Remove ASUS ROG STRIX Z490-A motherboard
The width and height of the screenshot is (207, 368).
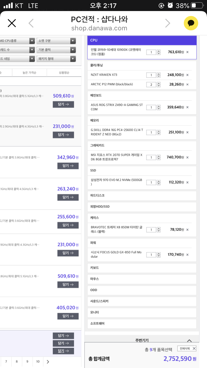coord(187,107)
